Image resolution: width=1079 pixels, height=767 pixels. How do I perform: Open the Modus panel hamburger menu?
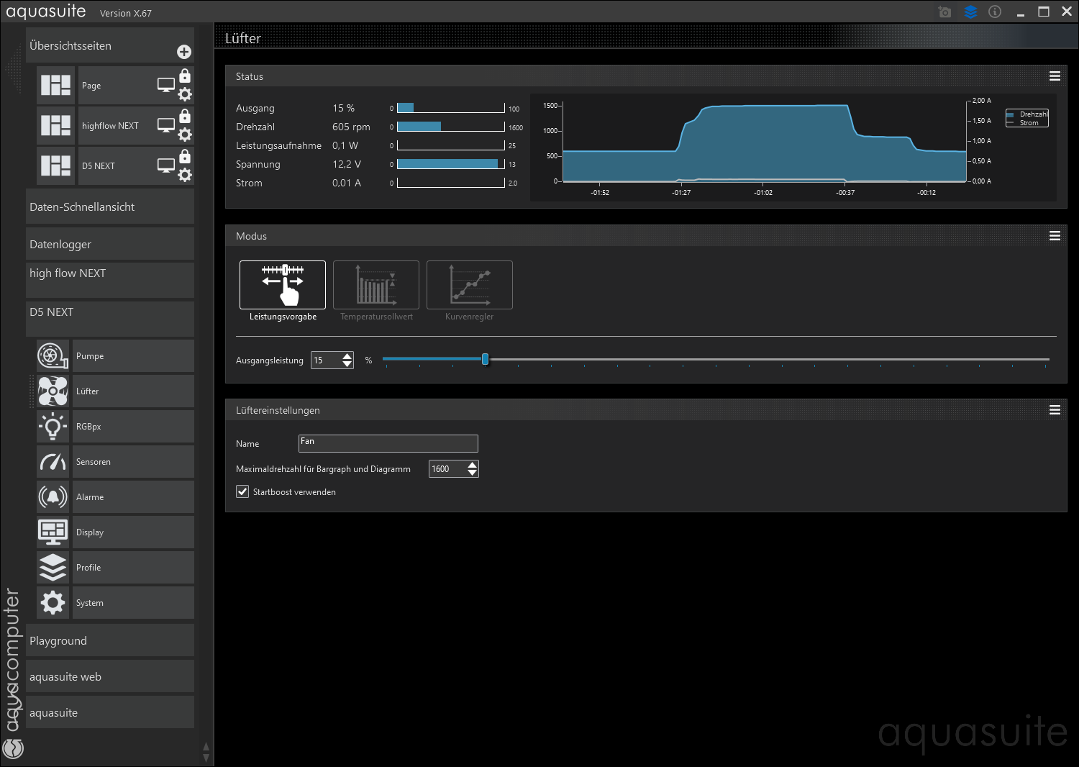[1055, 236]
